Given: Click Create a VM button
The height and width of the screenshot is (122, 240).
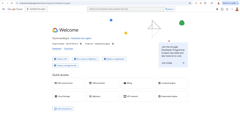Looking at the screenshot, I should 60,59.
